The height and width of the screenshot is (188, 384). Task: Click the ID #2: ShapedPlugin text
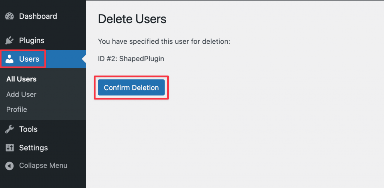click(x=131, y=59)
